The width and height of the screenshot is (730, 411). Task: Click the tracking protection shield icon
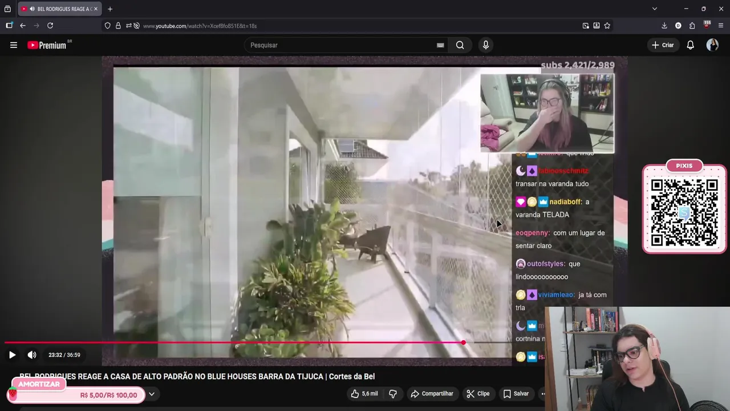(107, 26)
